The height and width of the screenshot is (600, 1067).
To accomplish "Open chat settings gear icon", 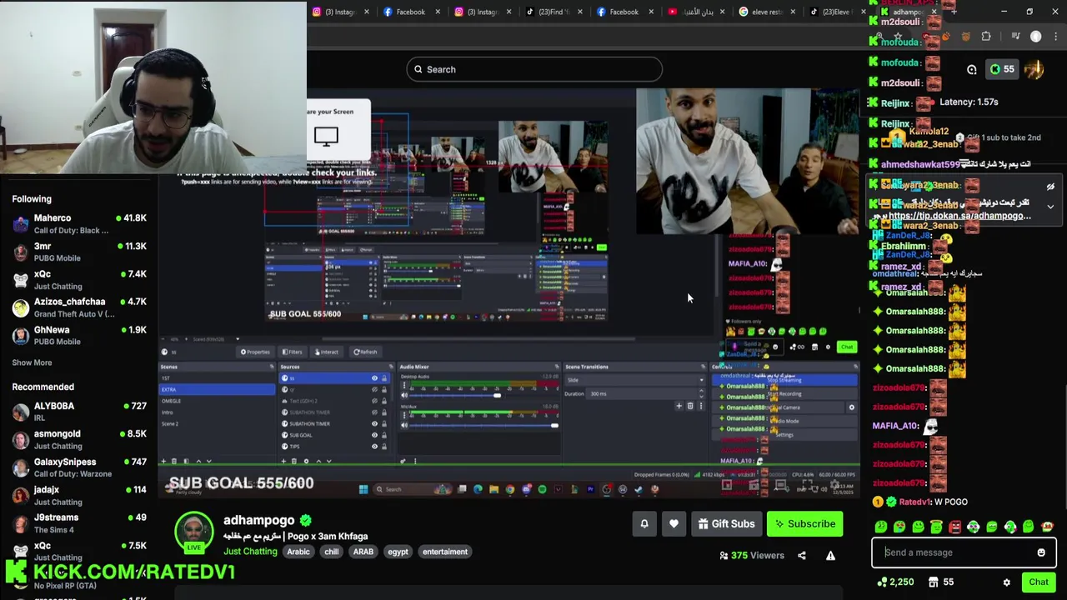I will (1006, 582).
